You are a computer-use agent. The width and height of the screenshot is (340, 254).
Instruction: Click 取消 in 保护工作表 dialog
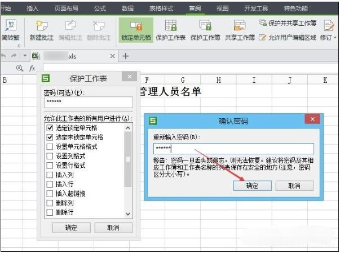click(x=113, y=228)
